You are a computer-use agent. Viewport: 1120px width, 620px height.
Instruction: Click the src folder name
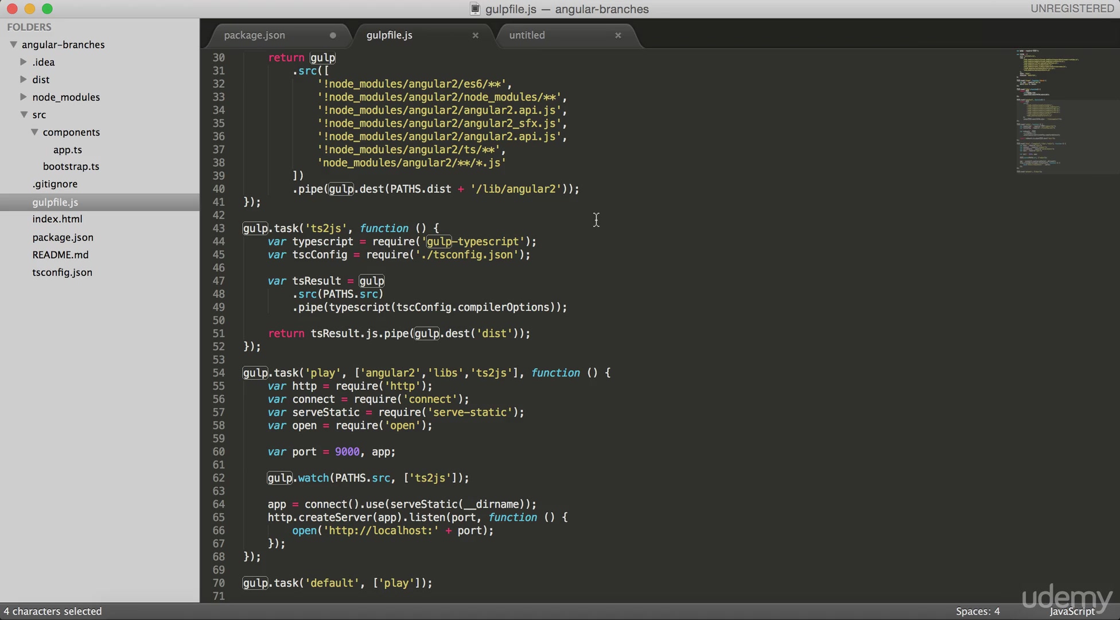39,115
